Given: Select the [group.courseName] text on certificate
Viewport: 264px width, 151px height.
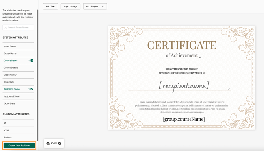Looking at the screenshot, I should (184, 119).
